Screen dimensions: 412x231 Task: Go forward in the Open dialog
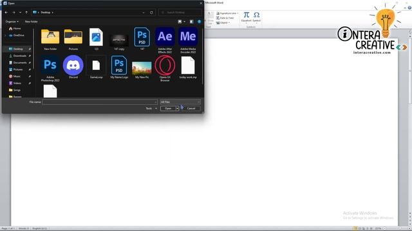pyautogui.click(x=14, y=12)
